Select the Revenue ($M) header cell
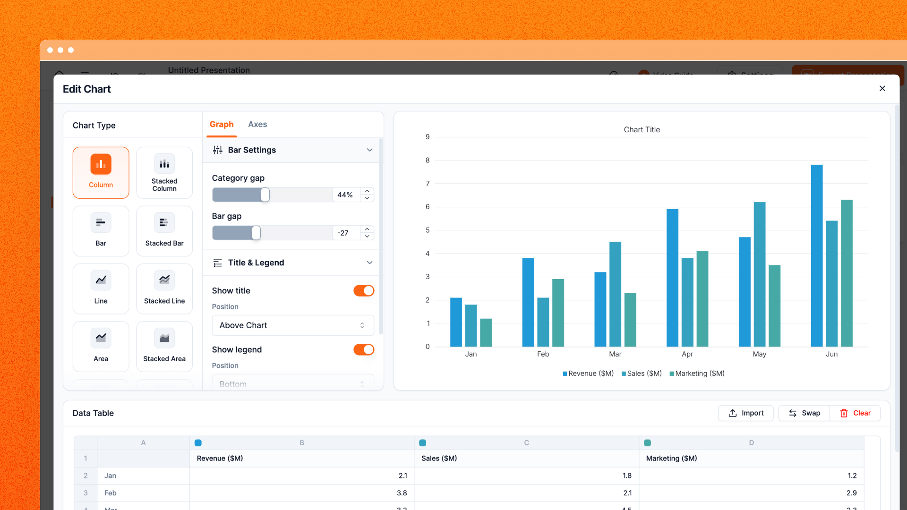 tap(302, 459)
